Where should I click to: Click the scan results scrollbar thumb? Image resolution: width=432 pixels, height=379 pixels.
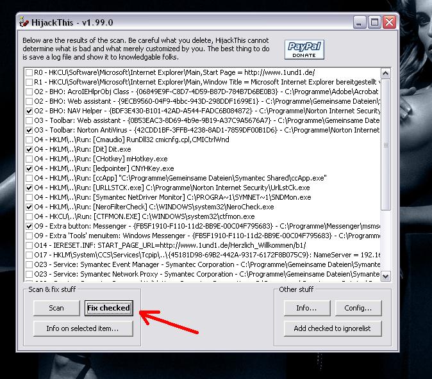click(x=385, y=145)
